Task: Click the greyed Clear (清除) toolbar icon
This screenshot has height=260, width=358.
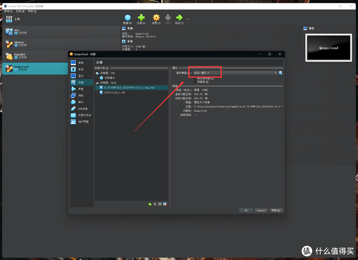Action: [168, 18]
